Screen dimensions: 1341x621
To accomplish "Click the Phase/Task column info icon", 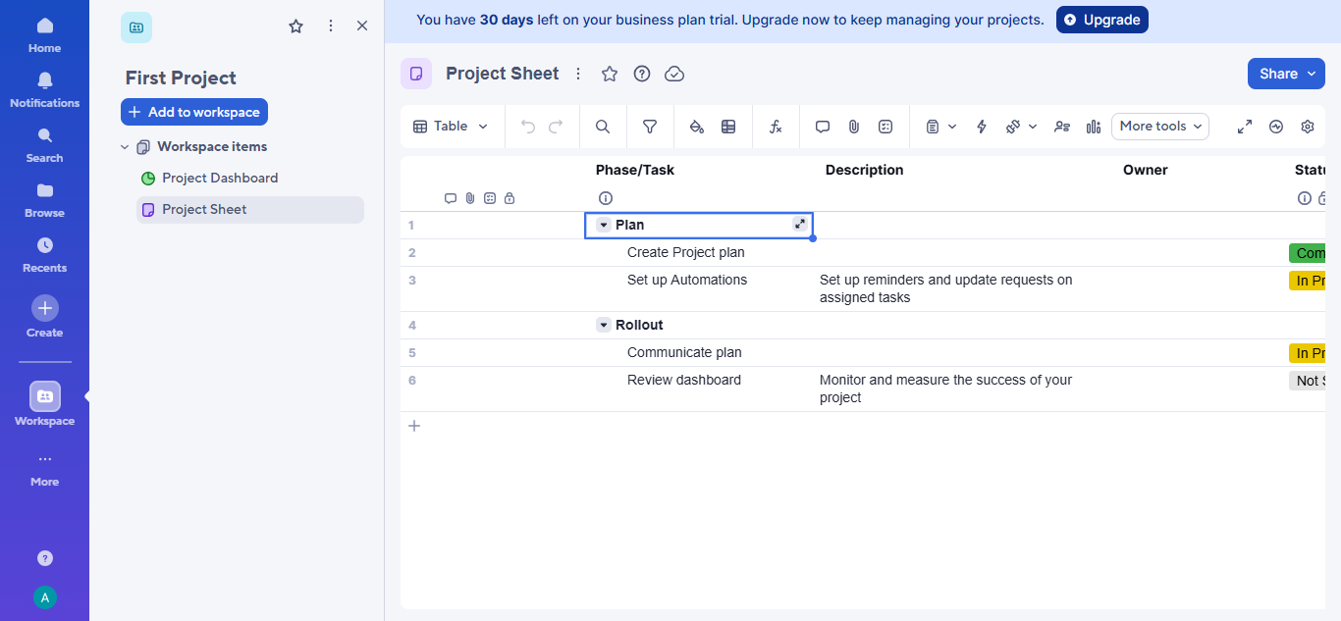I will tap(606, 198).
